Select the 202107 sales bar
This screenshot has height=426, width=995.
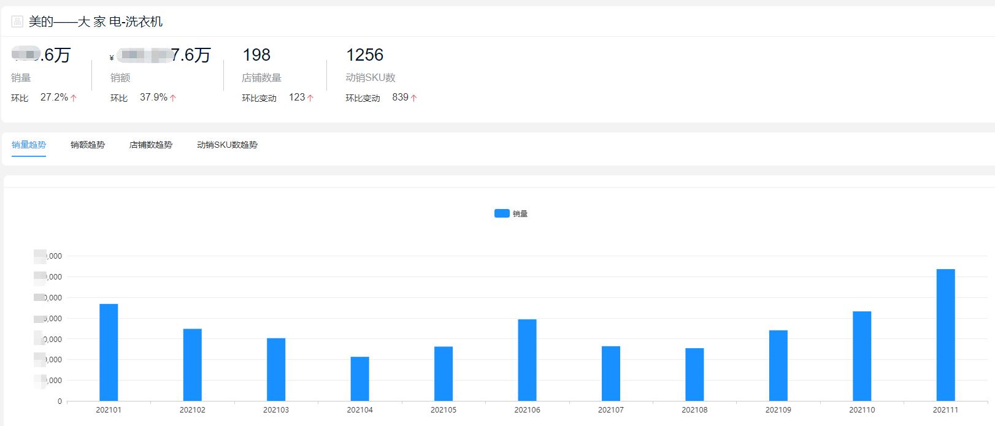click(611, 373)
